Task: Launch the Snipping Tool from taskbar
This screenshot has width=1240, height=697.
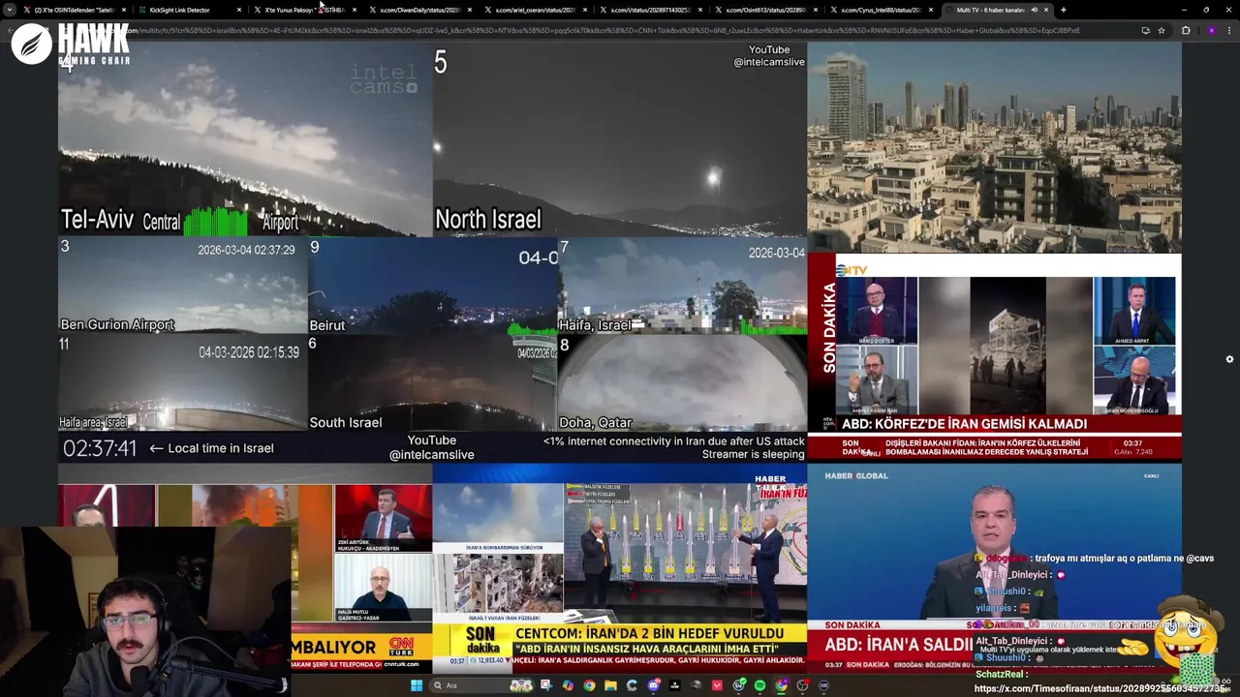Action: point(546,685)
